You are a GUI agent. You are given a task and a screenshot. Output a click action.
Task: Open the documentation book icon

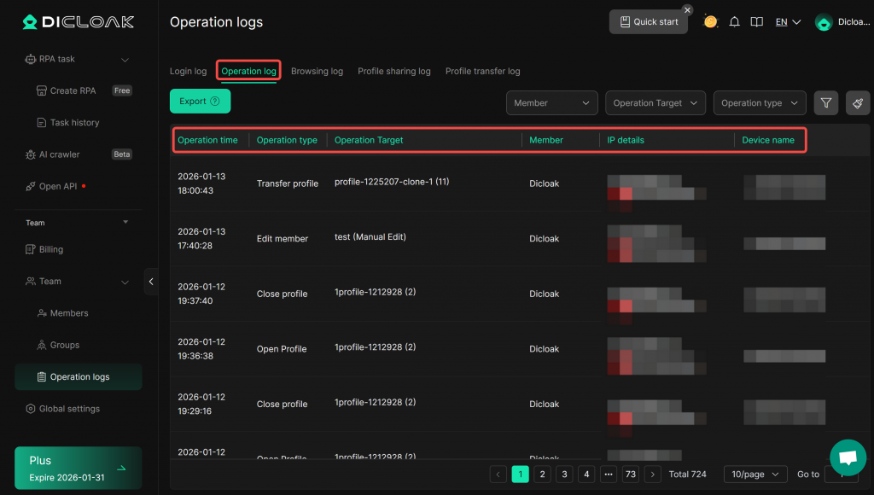[x=756, y=22]
